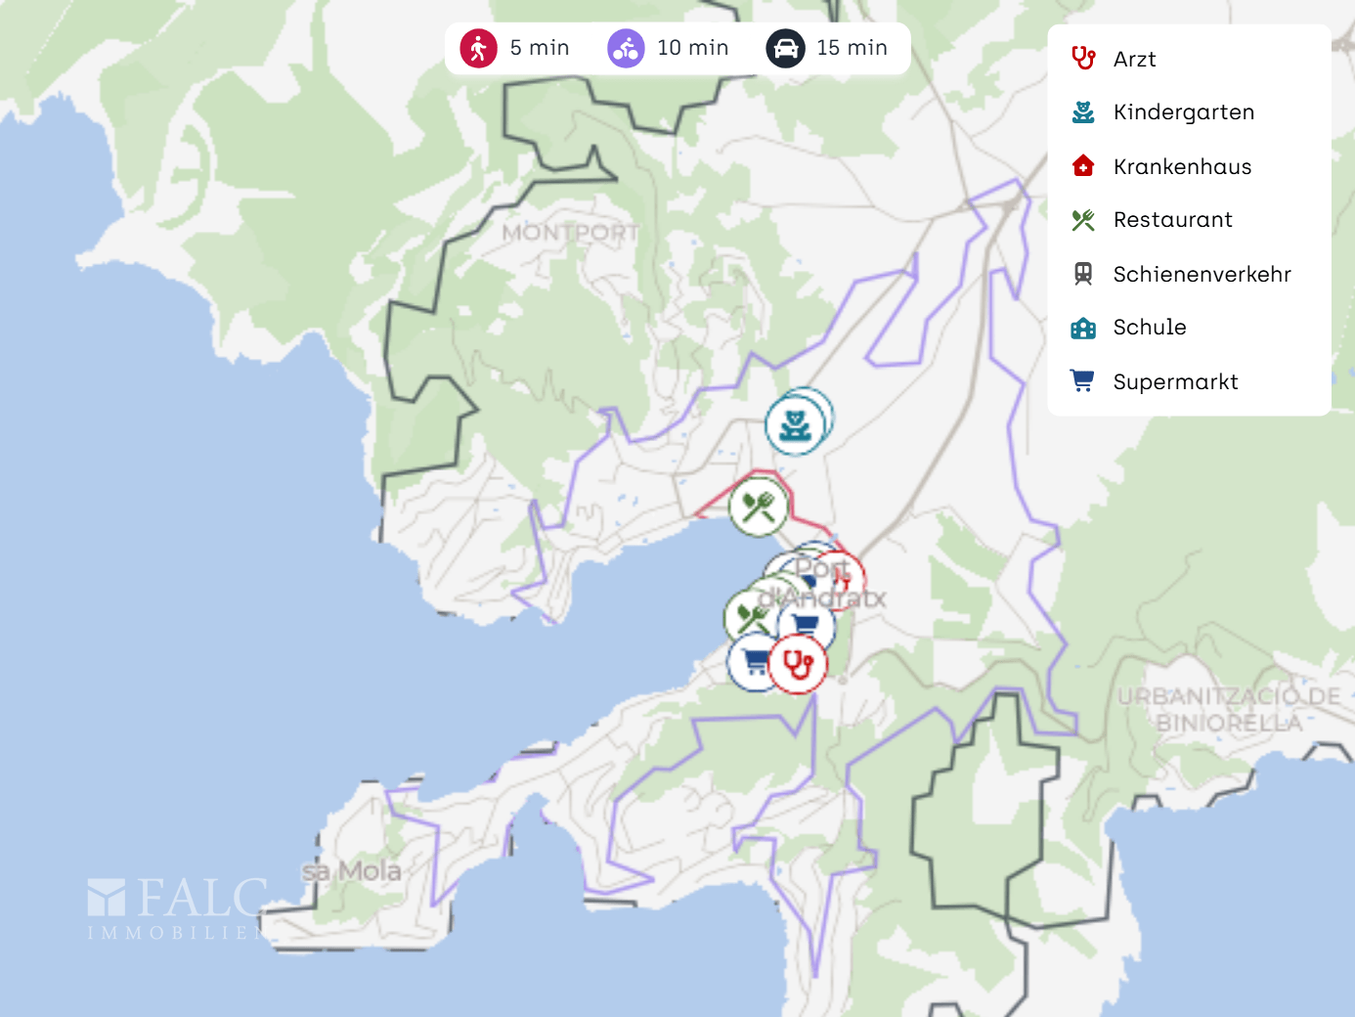Viewport: 1355px width, 1017px height.
Task: Click the red doctor stethoscope map marker
Action: tap(798, 665)
